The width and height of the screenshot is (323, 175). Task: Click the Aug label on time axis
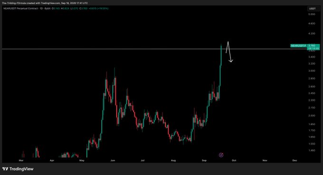(173, 160)
